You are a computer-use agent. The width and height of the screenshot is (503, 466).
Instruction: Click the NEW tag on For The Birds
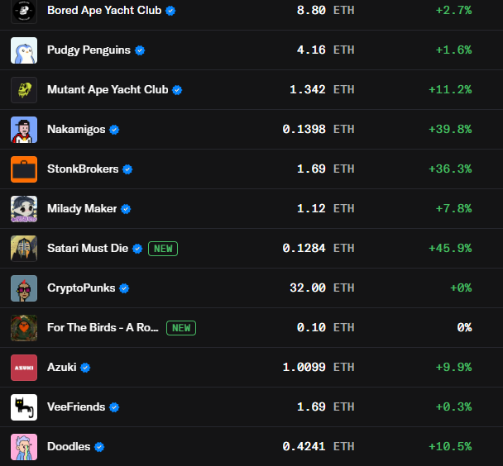(x=181, y=328)
